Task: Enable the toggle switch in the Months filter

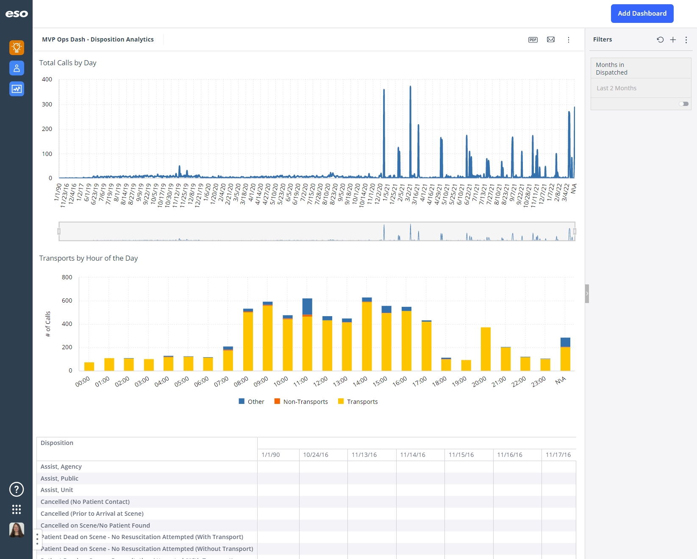Action: [x=683, y=104]
